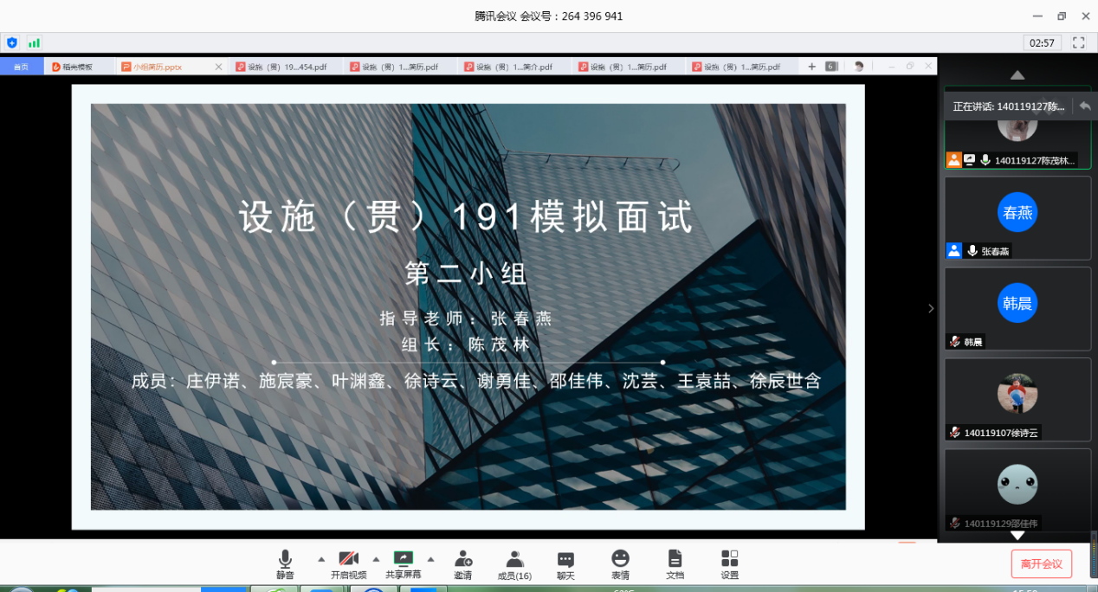Toggle full screen mode icon
Image resolution: width=1098 pixels, height=592 pixels.
point(1078,42)
